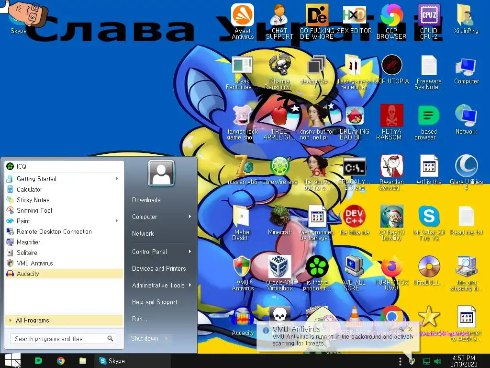490x368 pixels.
Task: Open the Xi JinPing folder icon
Action: pos(466,19)
